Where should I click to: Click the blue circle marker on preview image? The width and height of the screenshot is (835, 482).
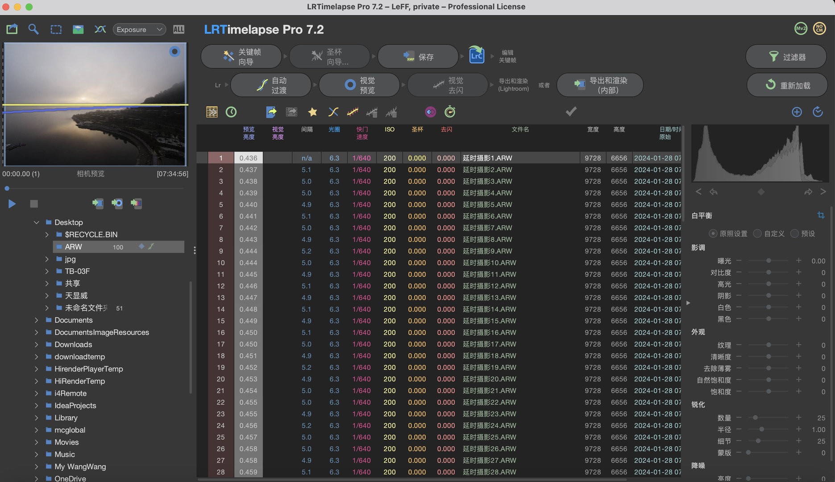(174, 52)
